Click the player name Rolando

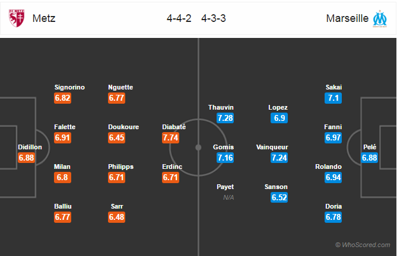point(328,167)
